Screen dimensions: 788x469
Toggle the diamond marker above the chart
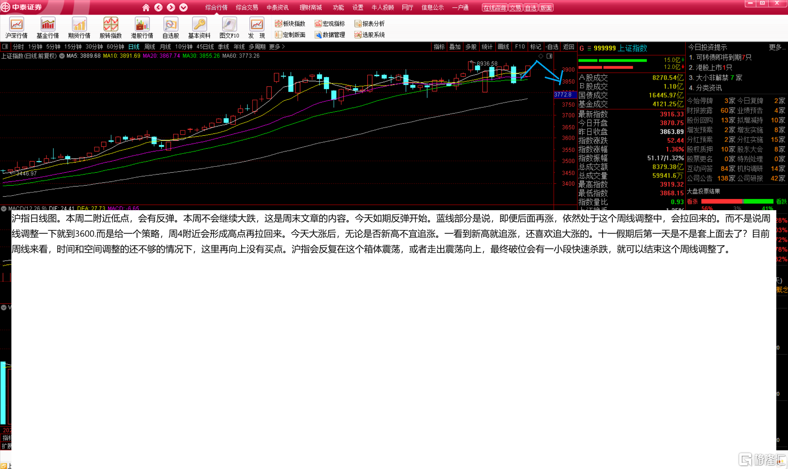point(541,56)
